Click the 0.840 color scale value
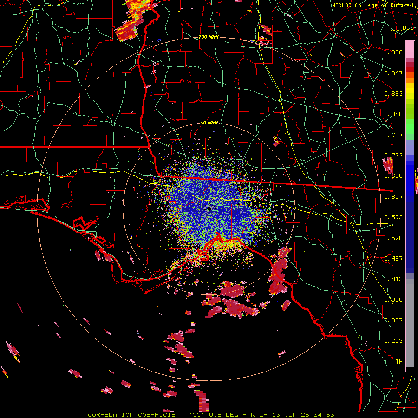The image size is (418, 418). [x=393, y=114]
